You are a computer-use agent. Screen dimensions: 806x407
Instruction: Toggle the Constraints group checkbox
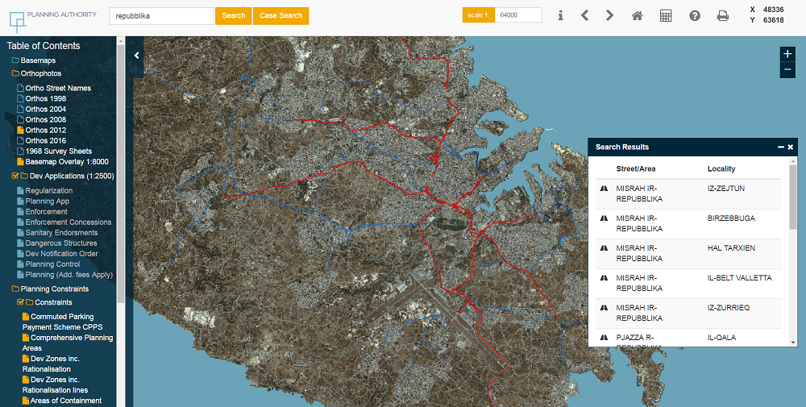pyautogui.click(x=21, y=303)
